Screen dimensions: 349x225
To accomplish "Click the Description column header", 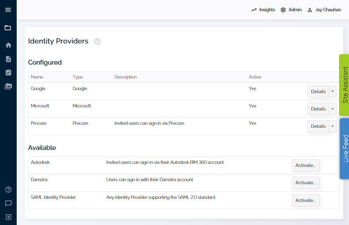I will point(125,77).
